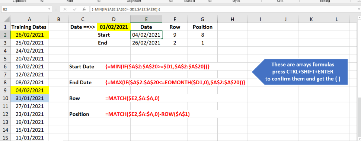Click the End label in column D

click(x=114, y=43)
